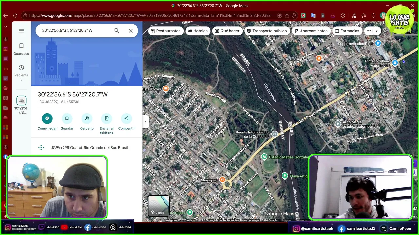Screen dimensions: 419x235
Task: Click the location permission pin icon in address bar
Action: pyautogui.click(x=294, y=15)
